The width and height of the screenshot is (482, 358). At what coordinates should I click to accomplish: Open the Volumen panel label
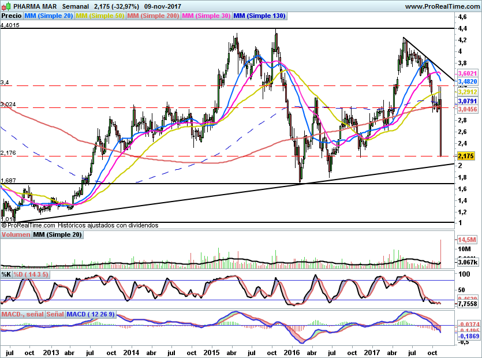pyautogui.click(x=16, y=235)
